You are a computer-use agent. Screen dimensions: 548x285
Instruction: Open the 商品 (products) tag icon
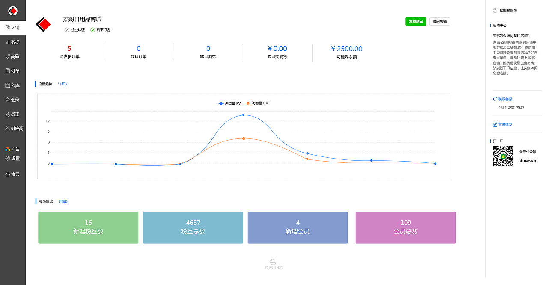pos(8,56)
